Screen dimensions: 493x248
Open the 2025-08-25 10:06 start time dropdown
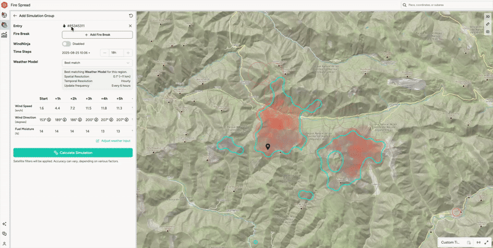pyautogui.click(x=76, y=53)
